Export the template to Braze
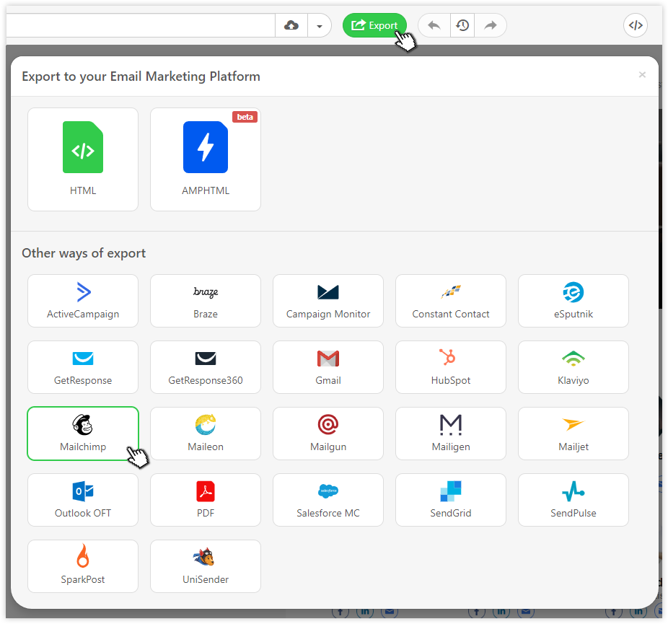The image size is (668, 624). tap(206, 301)
